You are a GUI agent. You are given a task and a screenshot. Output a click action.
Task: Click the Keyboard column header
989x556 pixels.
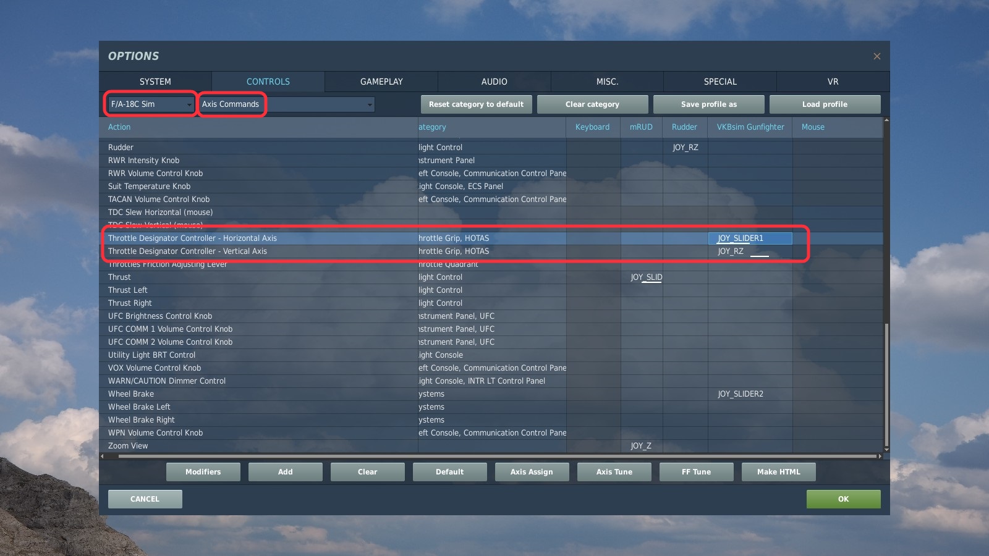tap(592, 127)
